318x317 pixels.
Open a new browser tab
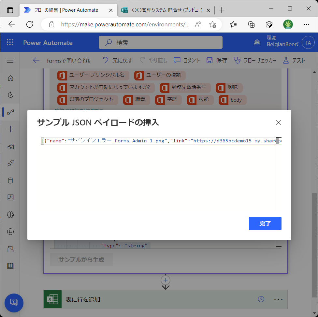pos(222,10)
